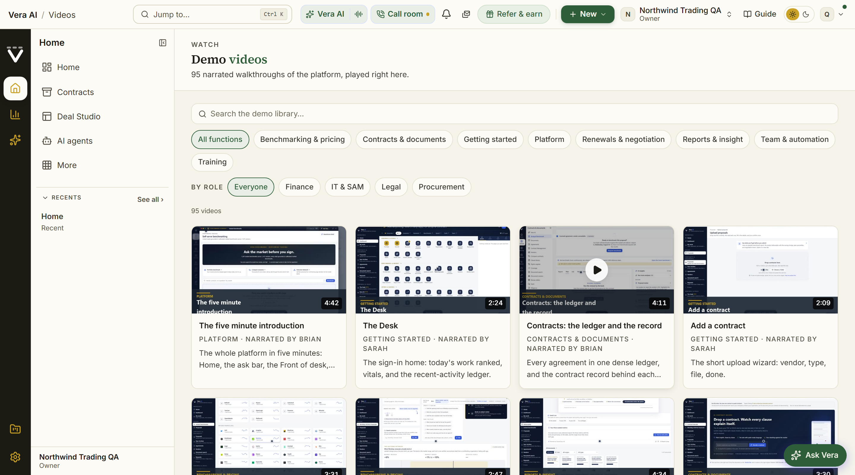Filter by Renewals & negotiation
Viewport: 855px width, 475px height.
623,140
